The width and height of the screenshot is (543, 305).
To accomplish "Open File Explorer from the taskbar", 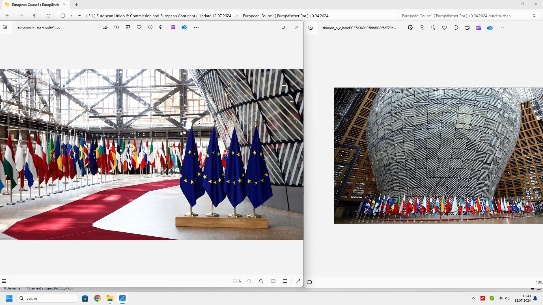I will point(110,298).
